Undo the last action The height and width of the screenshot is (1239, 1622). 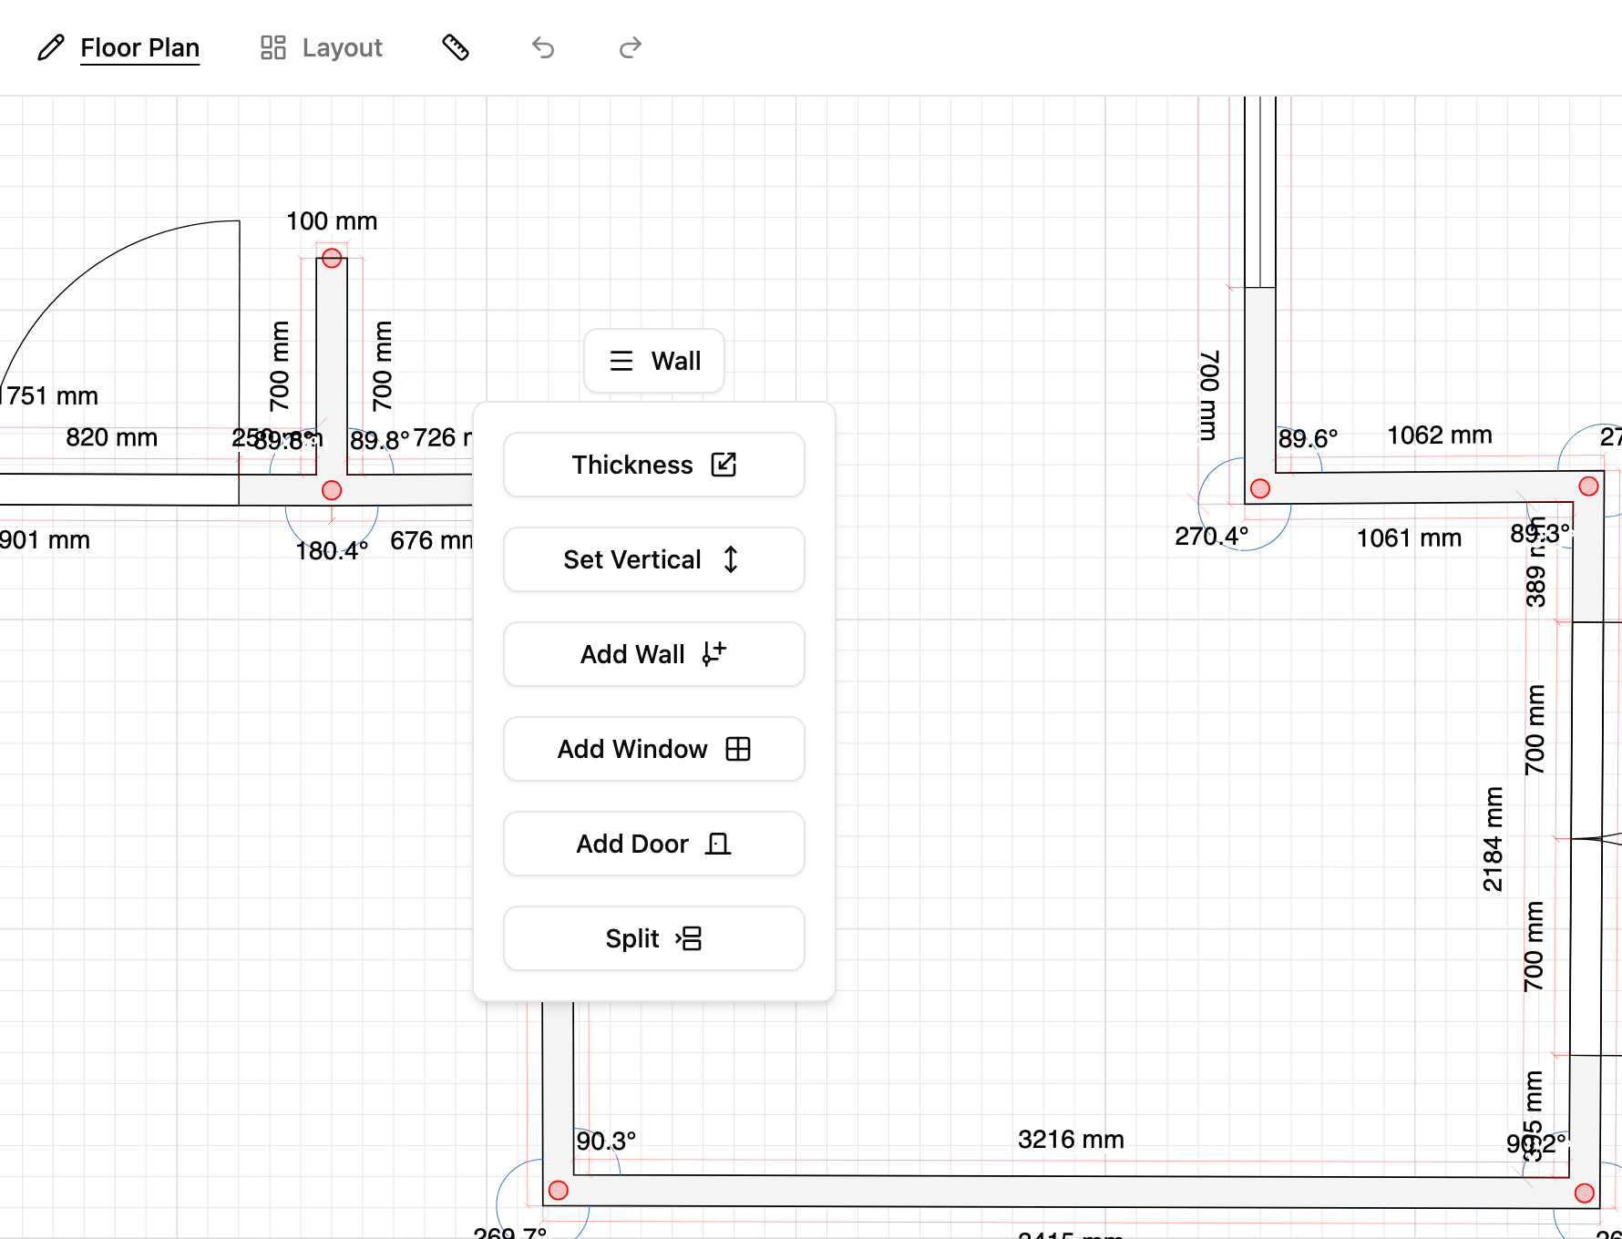click(543, 47)
